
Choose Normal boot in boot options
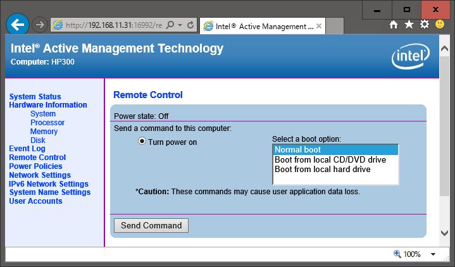click(335, 150)
